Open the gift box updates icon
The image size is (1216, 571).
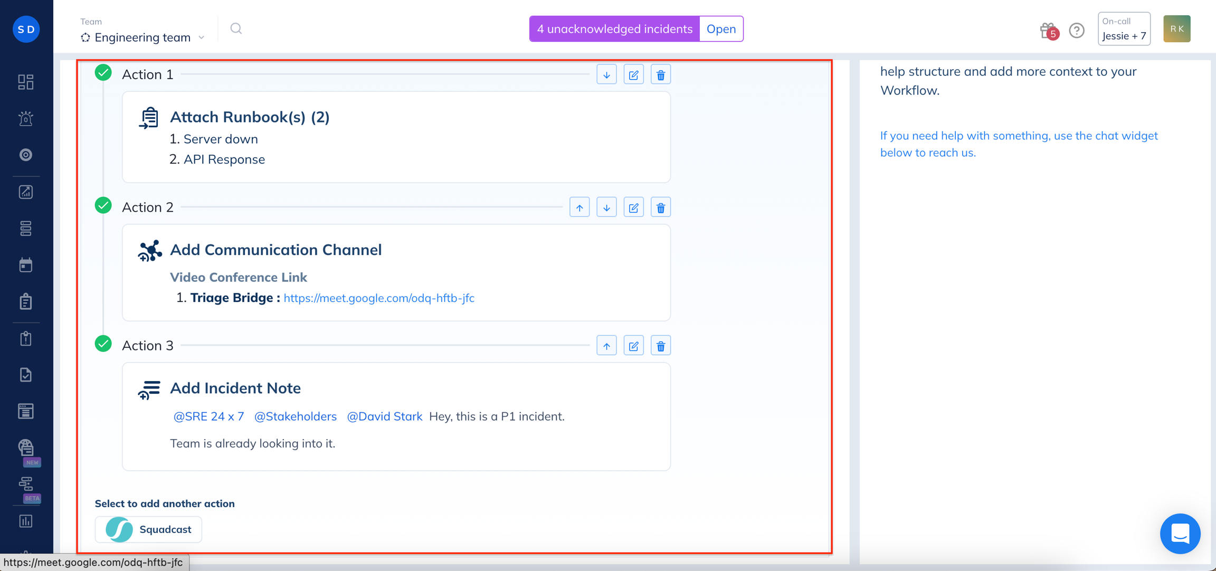1048,31
